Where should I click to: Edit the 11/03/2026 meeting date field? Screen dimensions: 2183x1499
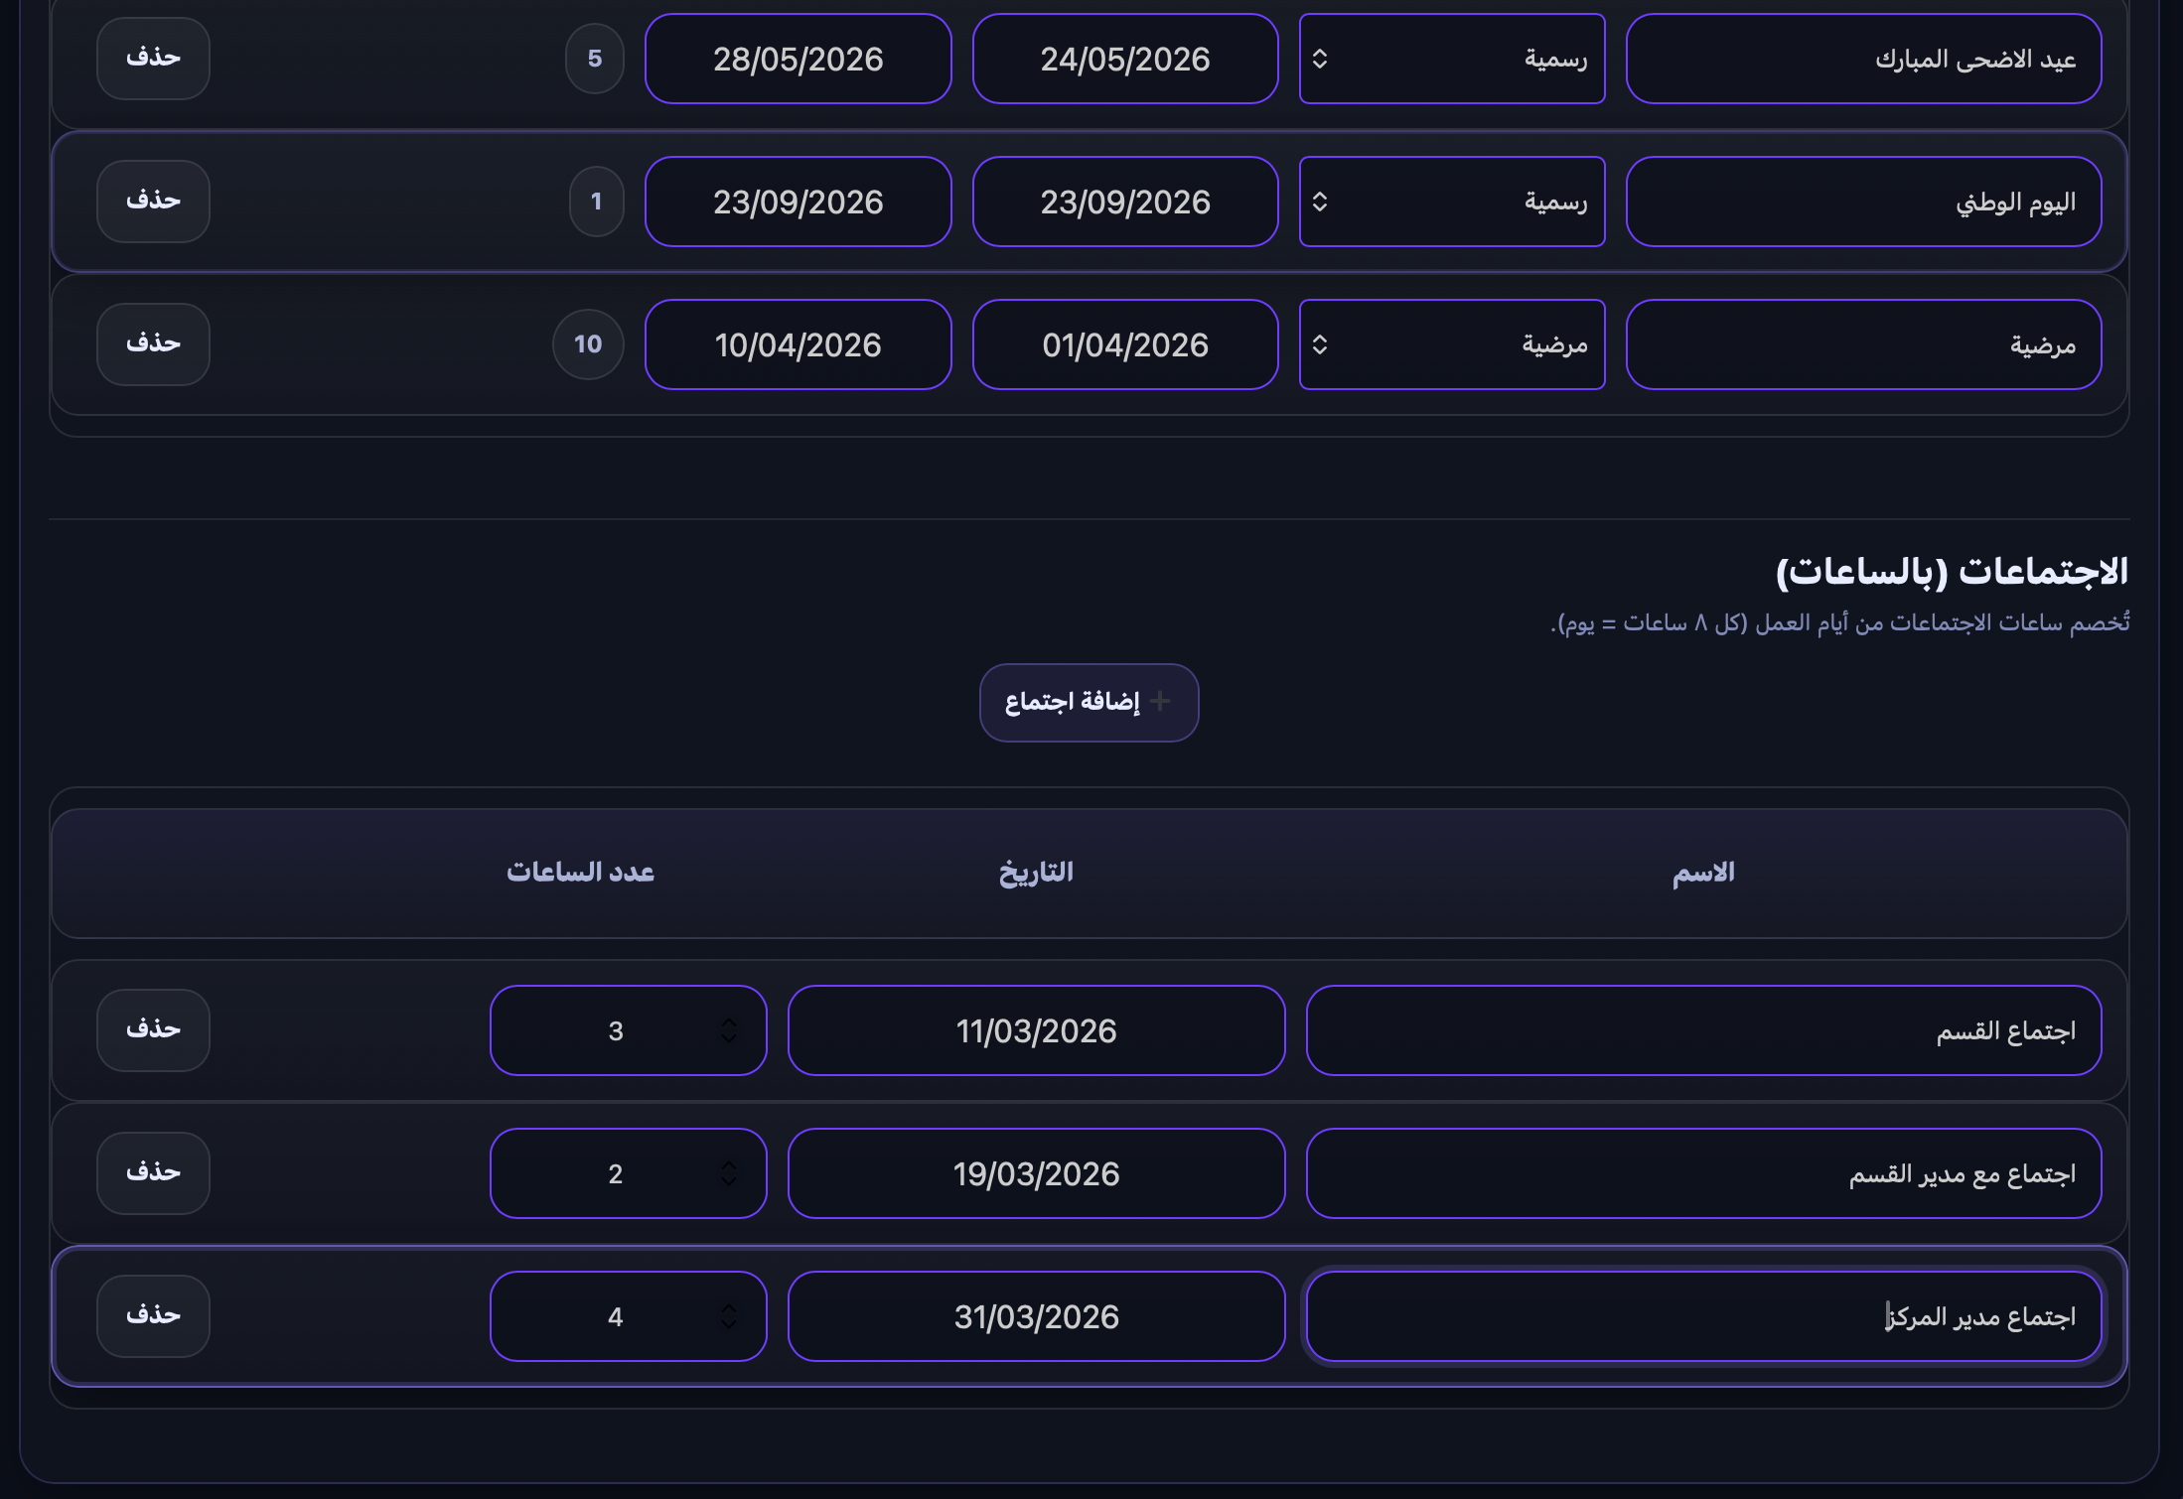pos(1036,1030)
